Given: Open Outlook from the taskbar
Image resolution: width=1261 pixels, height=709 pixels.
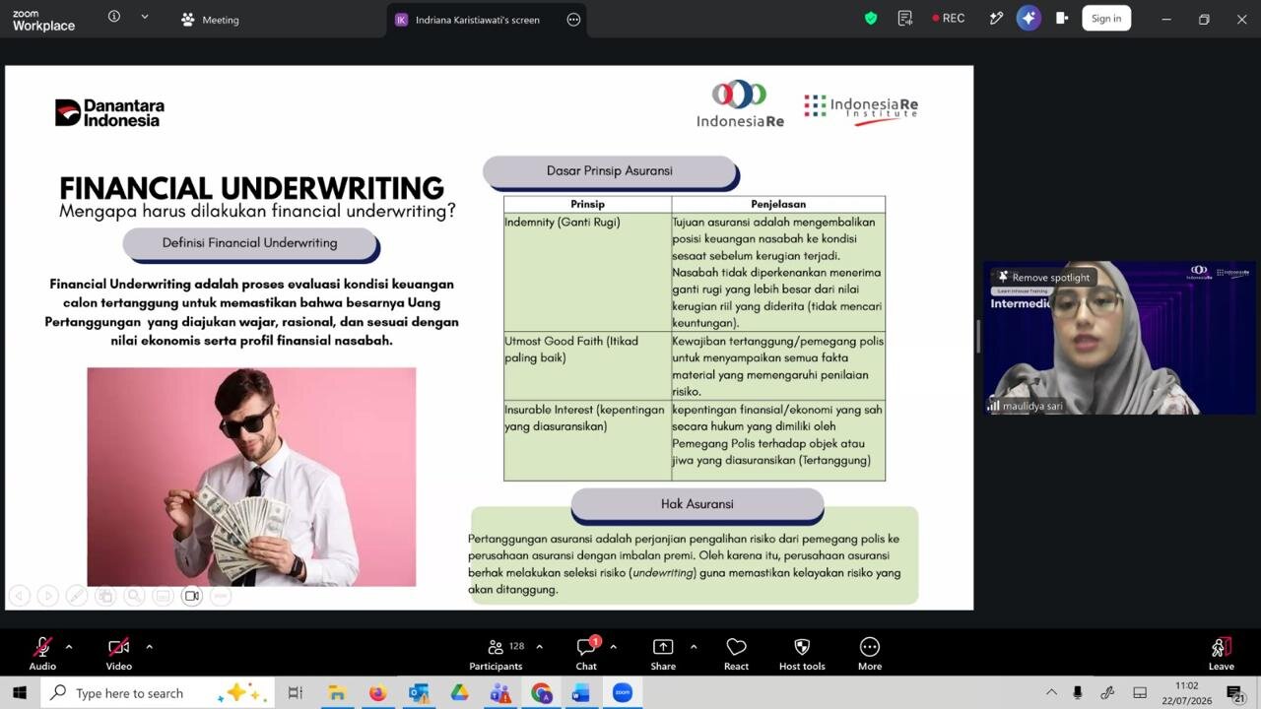Looking at the screenshot, I should coord(419,693).
